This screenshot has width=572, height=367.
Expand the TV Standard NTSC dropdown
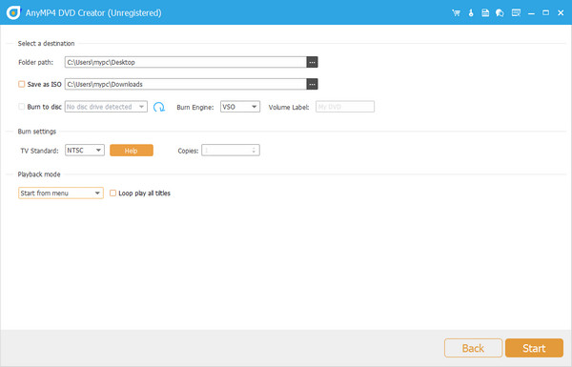point(85,150)
